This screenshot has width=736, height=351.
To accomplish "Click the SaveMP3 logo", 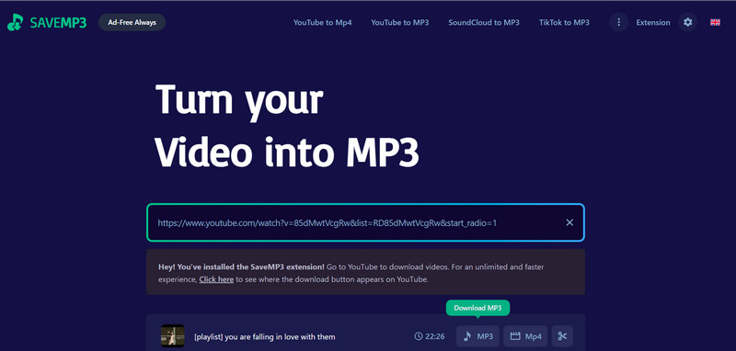I will coord(47,22).
